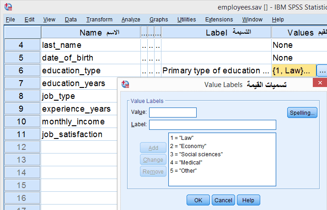The height and width of the screenshot is (210, 327).
Task: Open the Transform menu
Action: click(x=99, y=20)
